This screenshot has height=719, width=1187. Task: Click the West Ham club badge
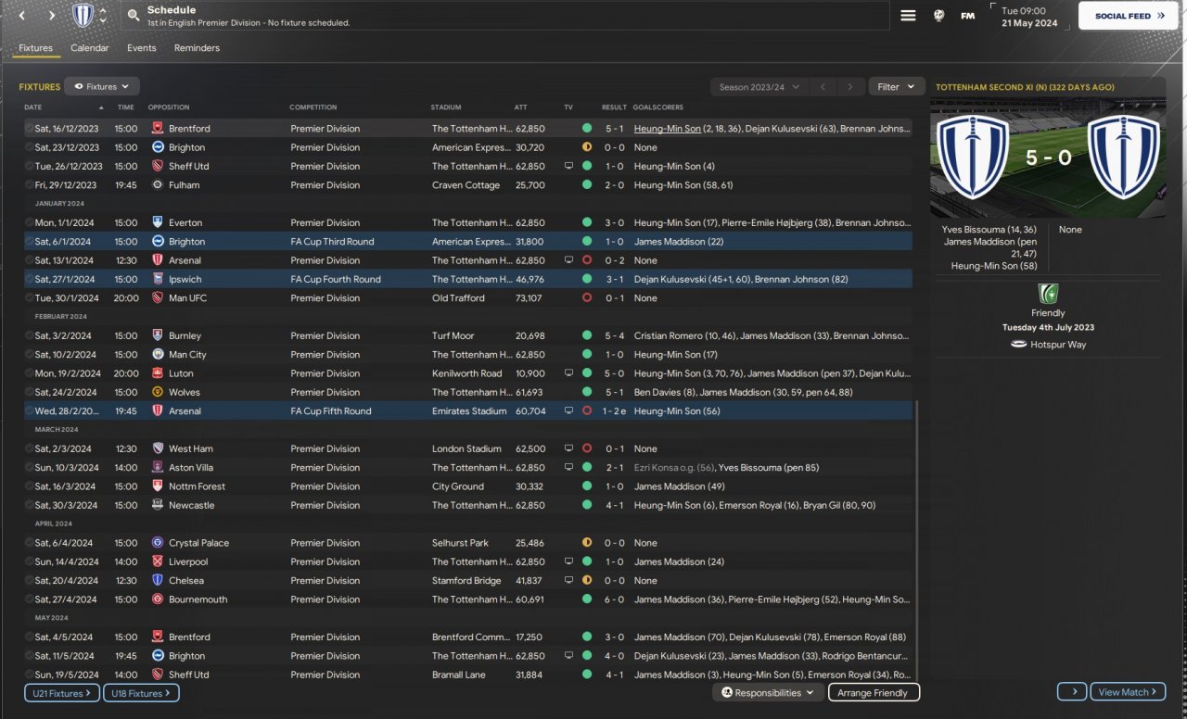158,449
